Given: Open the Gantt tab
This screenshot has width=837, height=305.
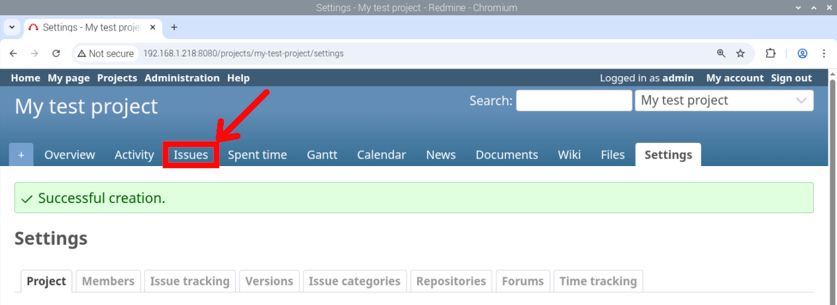Looking at the screenshot, I should (322, 155).
